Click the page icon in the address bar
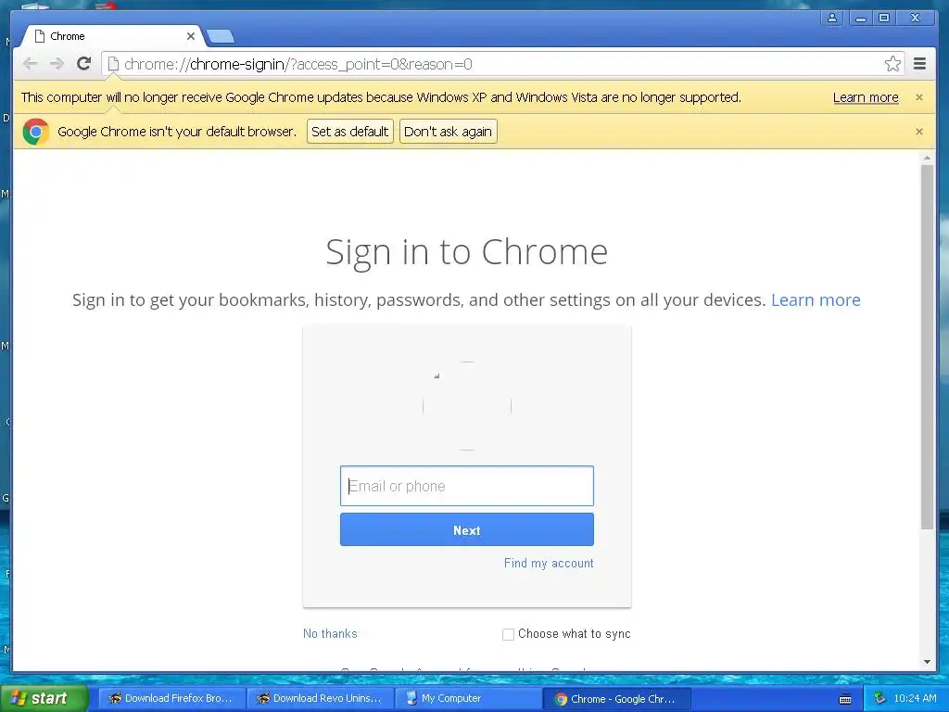Image resolution: width=949 pixels, height=712 pixels. [113, 64]
